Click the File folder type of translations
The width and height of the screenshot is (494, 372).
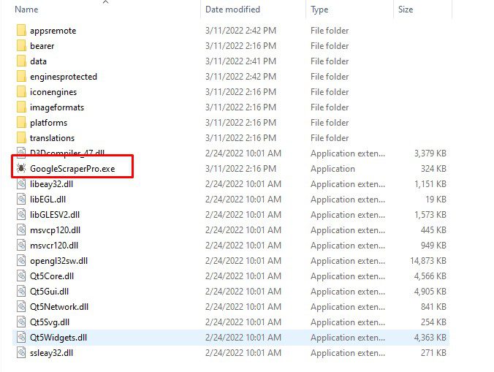click(330, 138)
